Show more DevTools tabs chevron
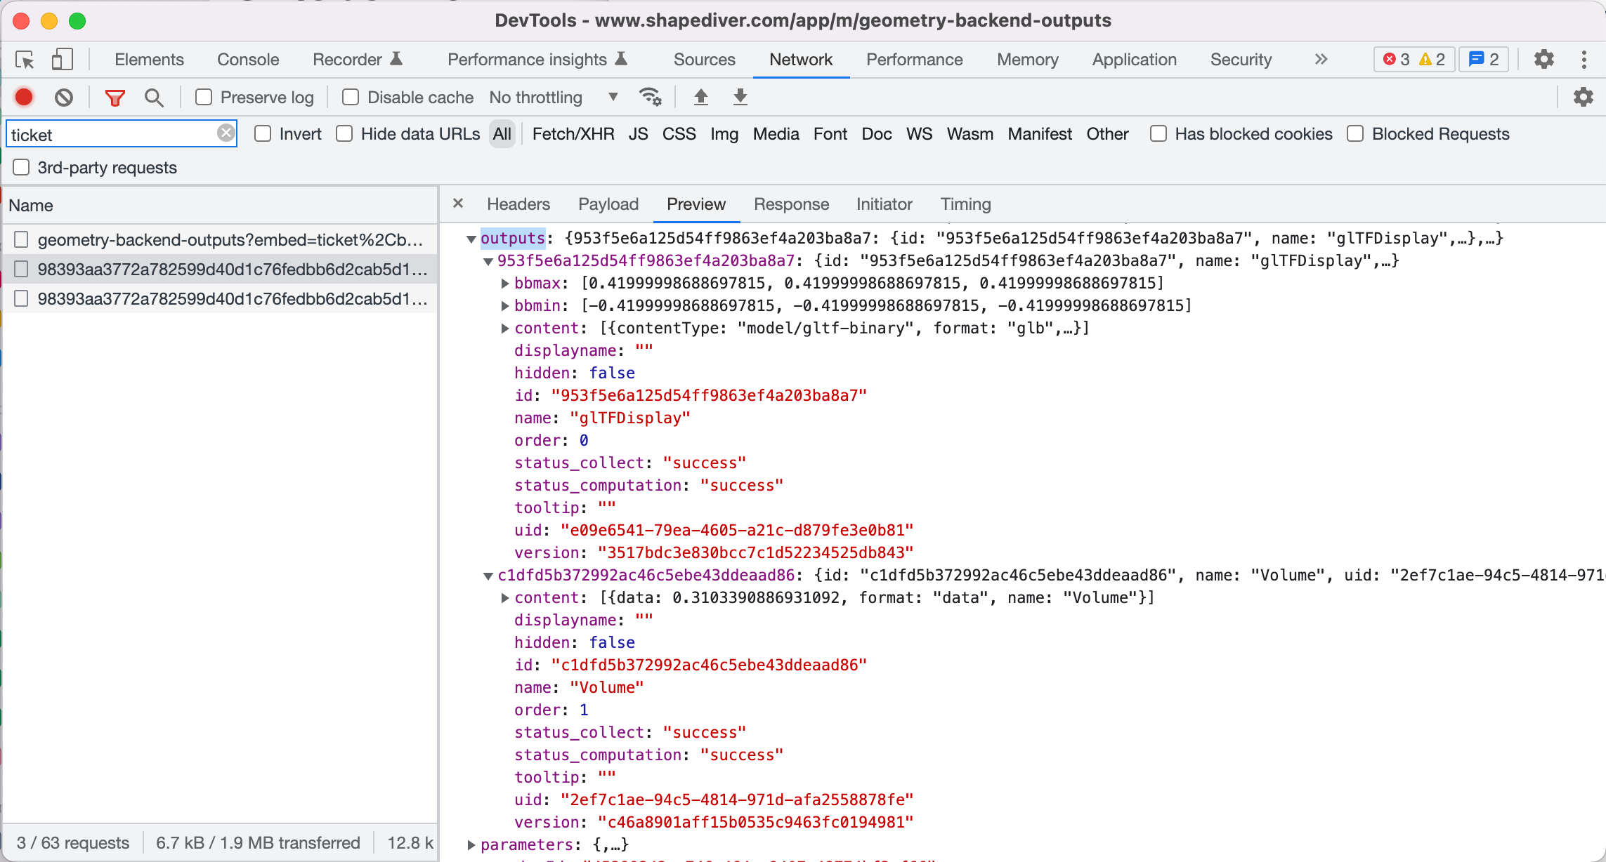Viewport: 1606px width, 862px height. (x=1321, y=60)
